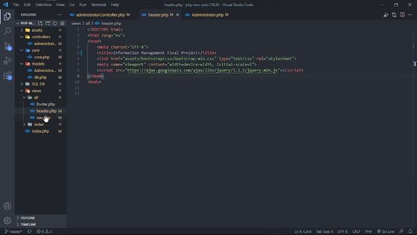This screenshot has width=417, height=235.
Task: Click the master branch indicator
Action: click(14, 232)
